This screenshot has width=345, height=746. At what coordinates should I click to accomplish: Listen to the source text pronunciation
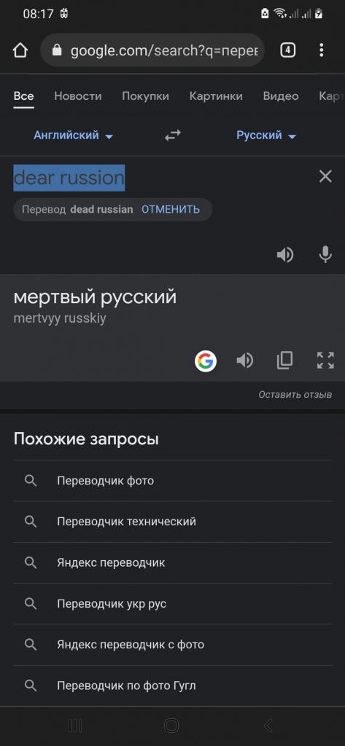click(285, 255)
